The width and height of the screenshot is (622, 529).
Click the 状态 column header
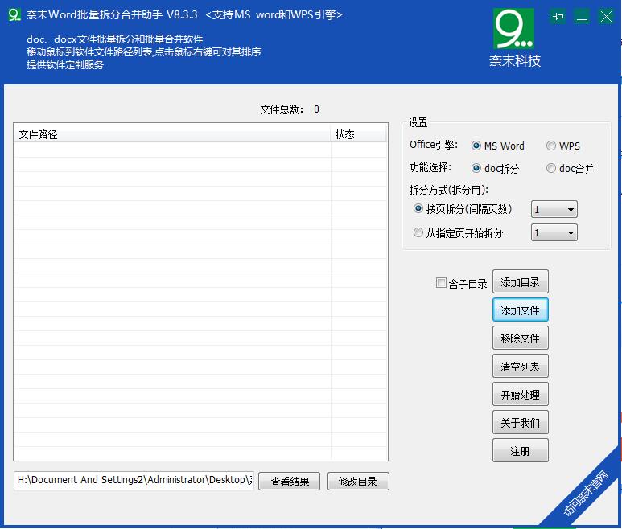tap(359, 135)
